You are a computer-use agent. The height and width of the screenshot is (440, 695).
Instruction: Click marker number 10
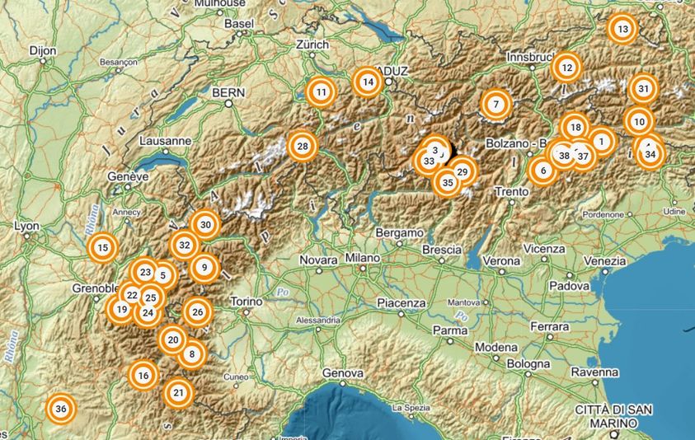pyautogui.click(x=639, y=122)
